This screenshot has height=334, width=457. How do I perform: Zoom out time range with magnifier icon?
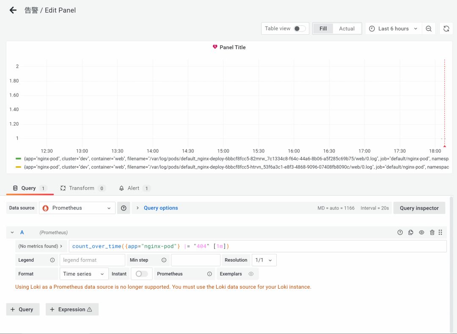(x=428, y=28)
